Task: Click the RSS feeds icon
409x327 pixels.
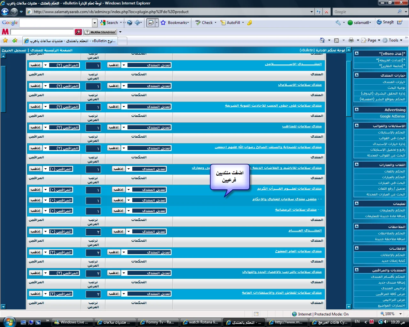Action: click(336, 40)
